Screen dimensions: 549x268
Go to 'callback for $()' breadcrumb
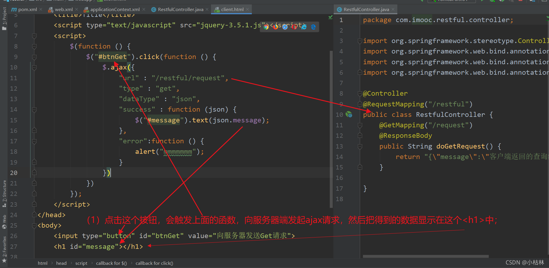[x=111, y=263]
